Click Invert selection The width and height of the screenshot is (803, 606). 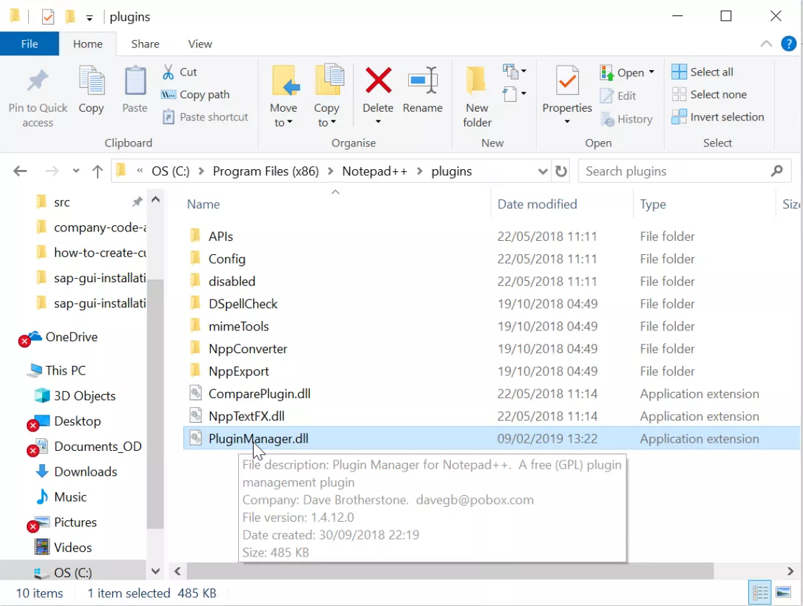(718, 117)
